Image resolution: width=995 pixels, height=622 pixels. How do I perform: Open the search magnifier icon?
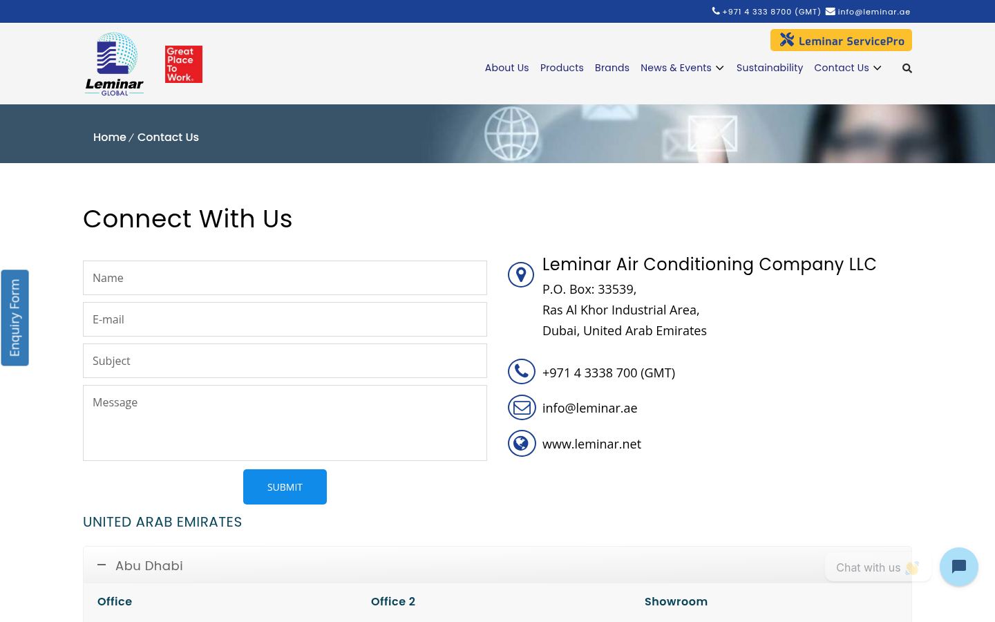907,68
